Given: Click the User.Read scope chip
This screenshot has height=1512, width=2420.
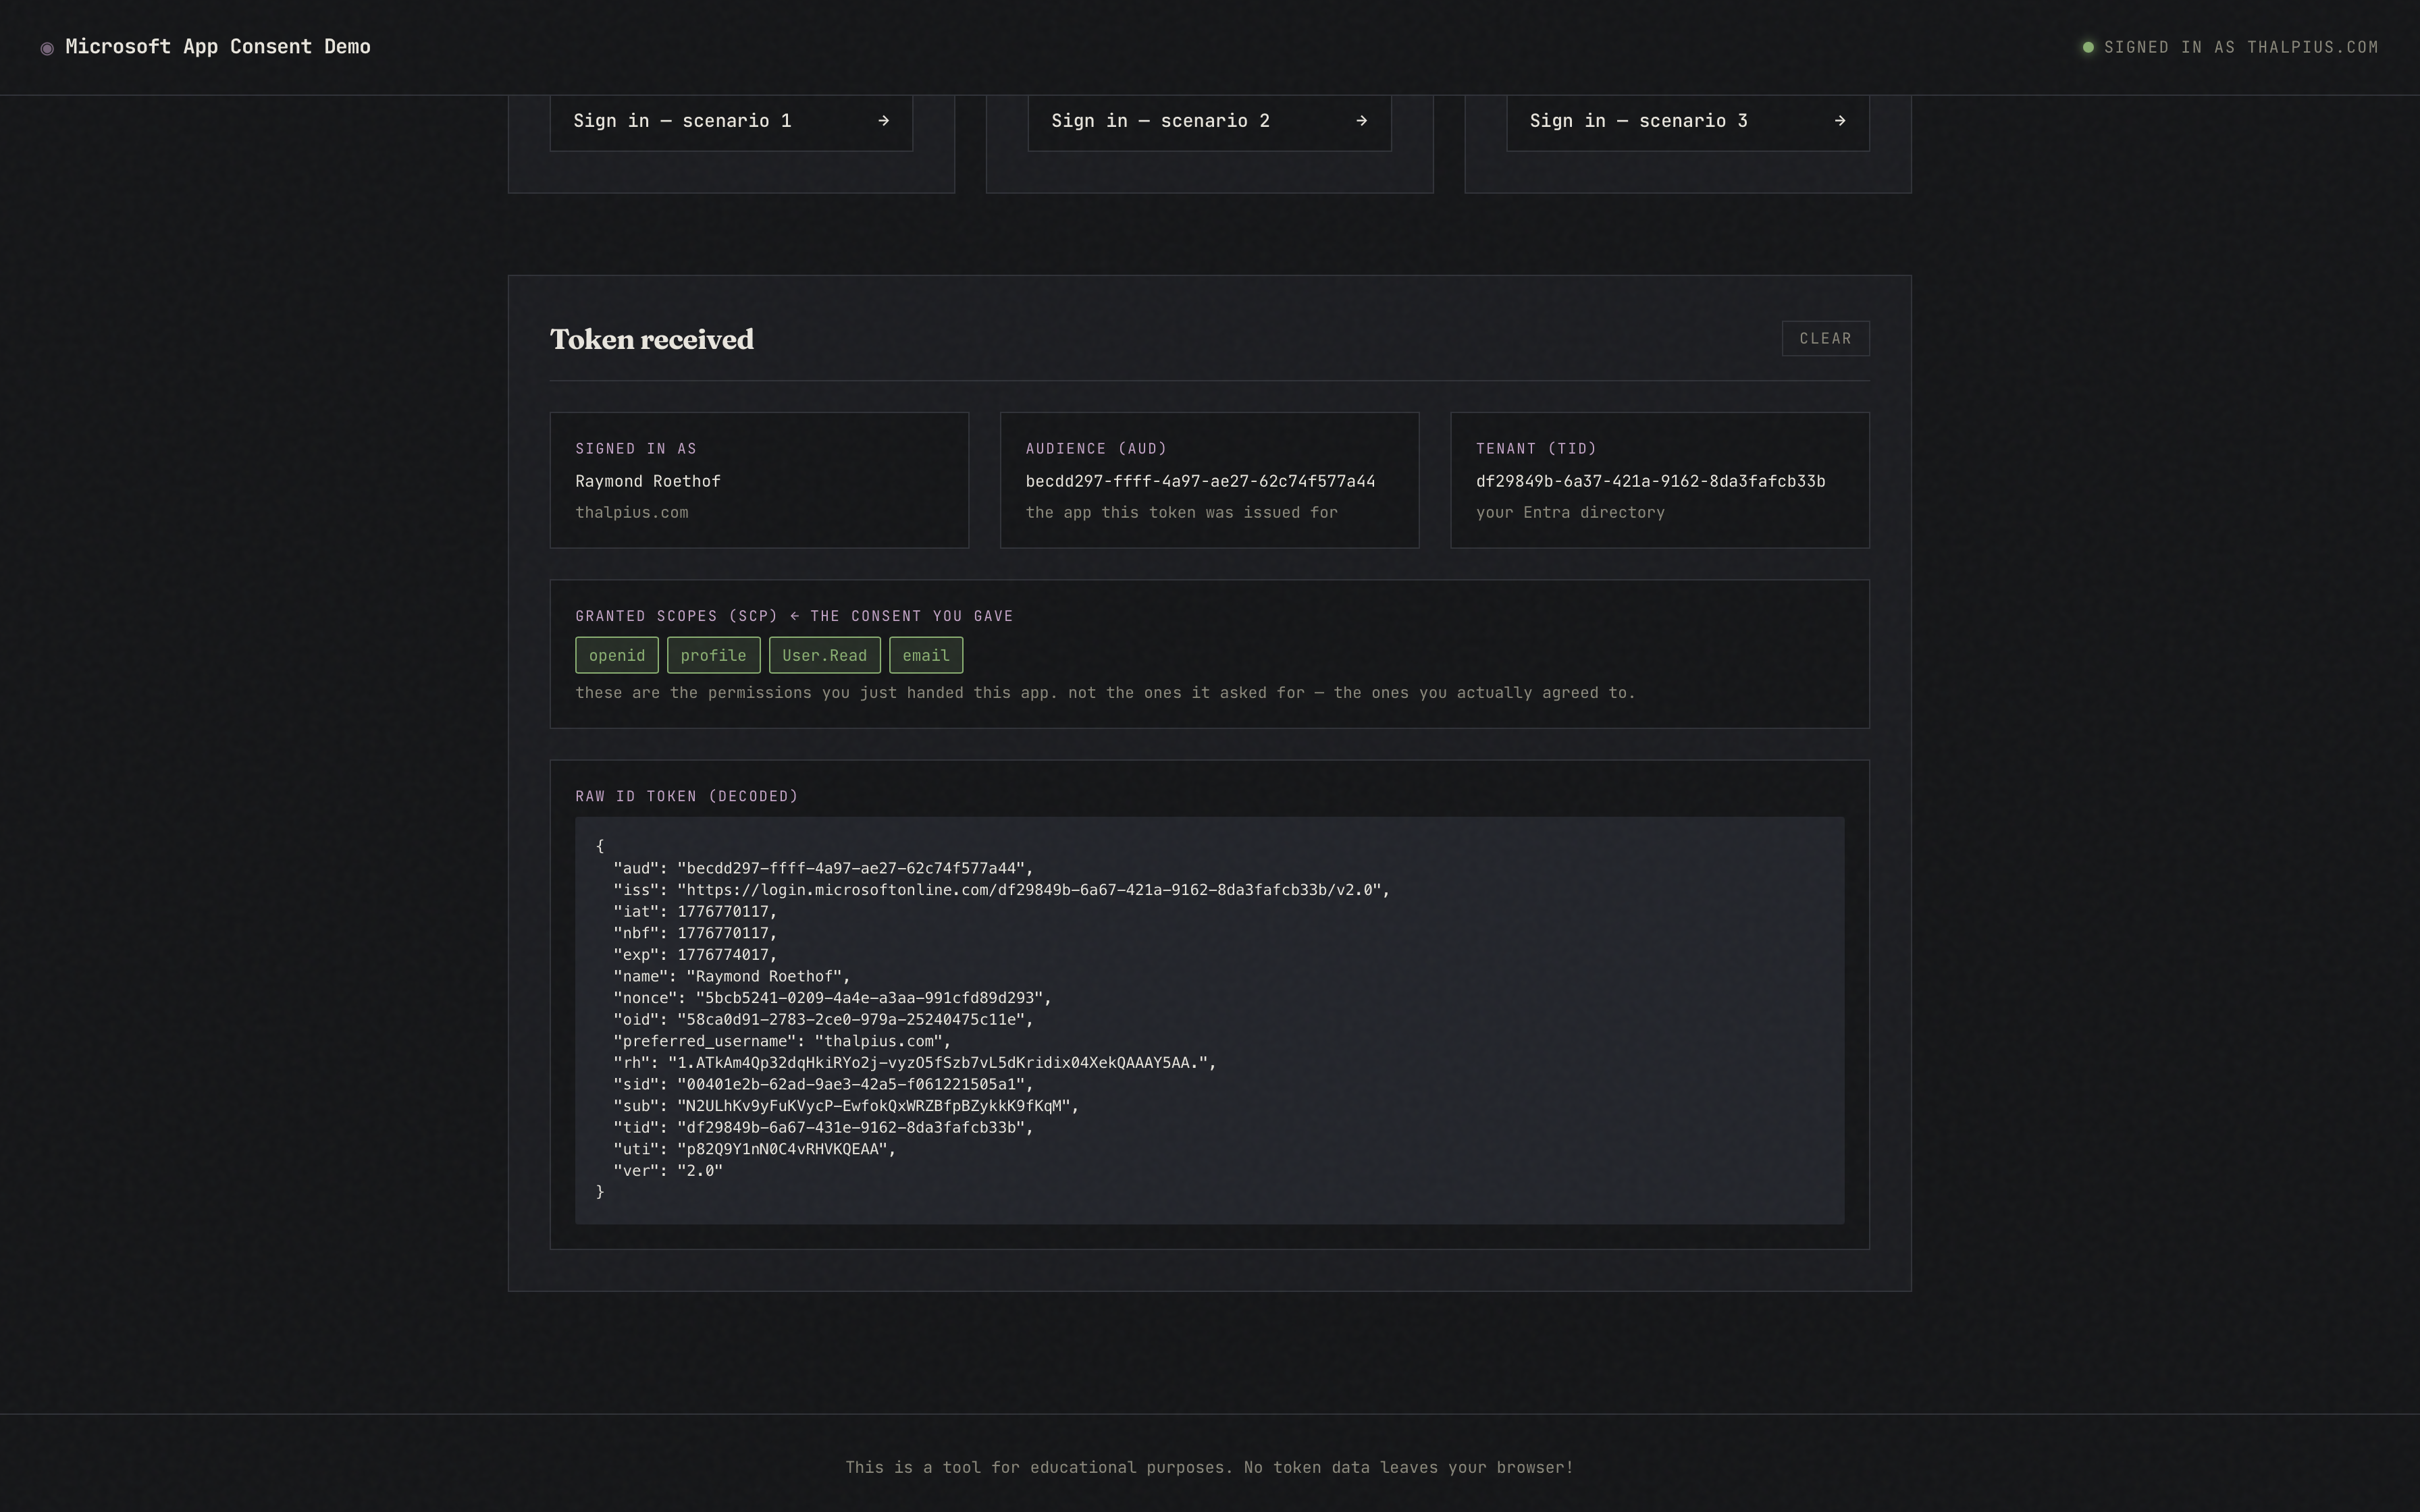Looking at the screenshot, I should click(824, 655).
